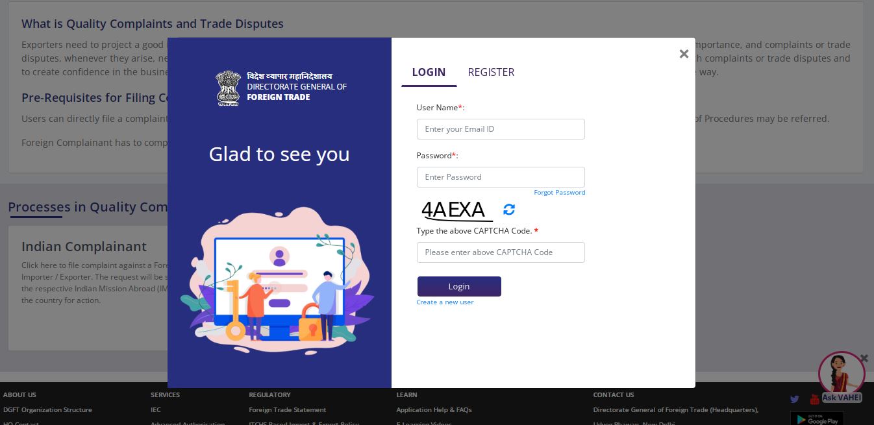Close the login dialog with the X
Screen dimensions: 874x425
(x=684, y=55)
